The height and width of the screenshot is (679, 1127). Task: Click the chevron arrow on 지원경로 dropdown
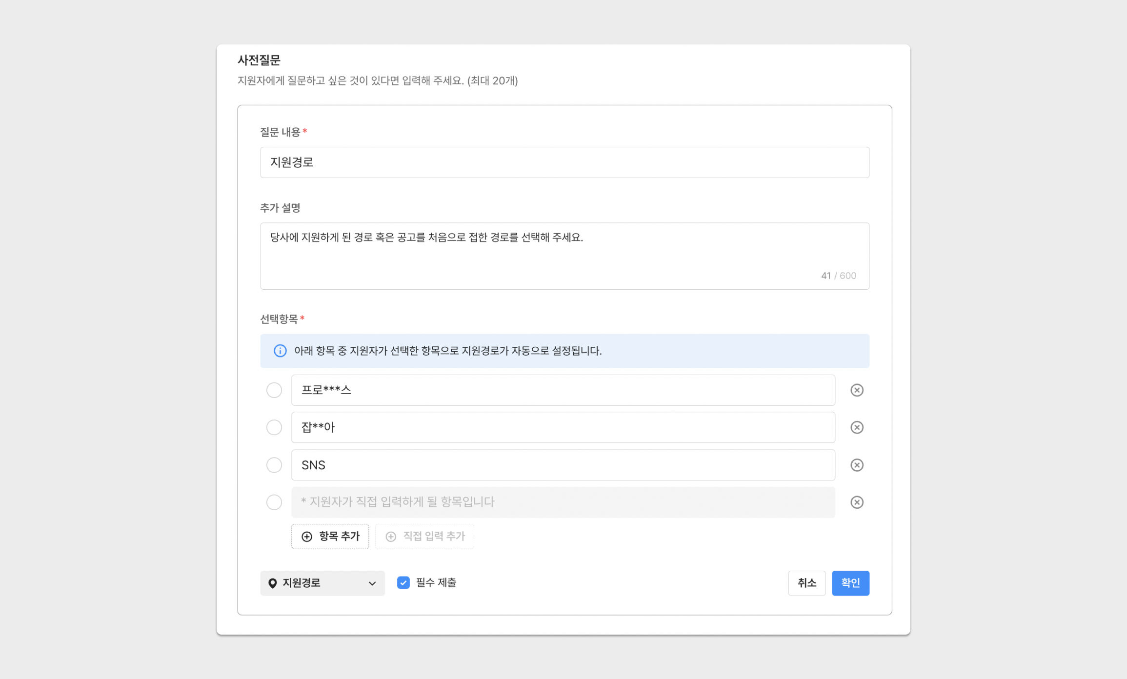coord(372,584)
